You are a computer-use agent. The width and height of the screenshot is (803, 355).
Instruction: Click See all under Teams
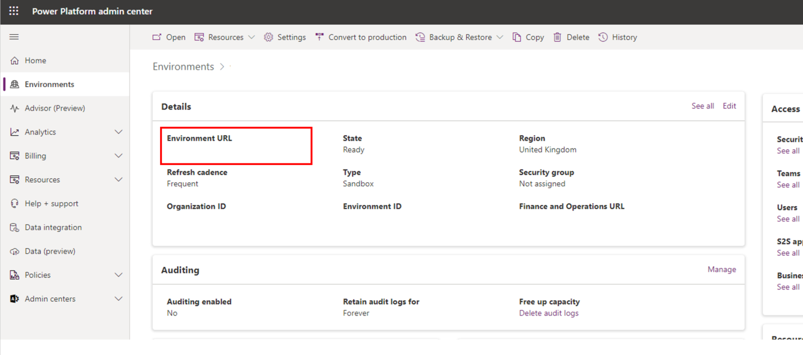(788, 185)
